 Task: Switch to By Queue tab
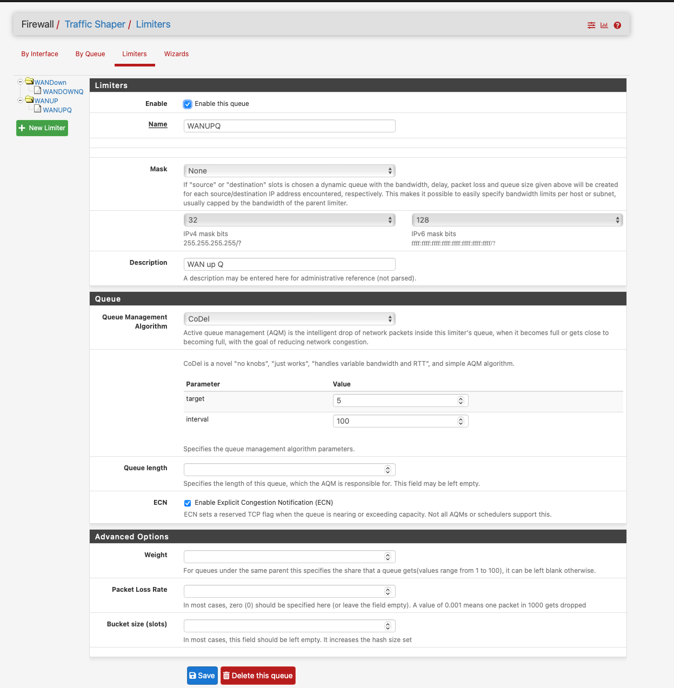[90, 54]
